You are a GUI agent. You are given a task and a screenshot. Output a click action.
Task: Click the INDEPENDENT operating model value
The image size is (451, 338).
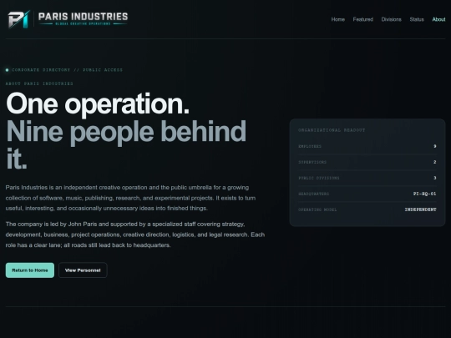pos(420,209)
